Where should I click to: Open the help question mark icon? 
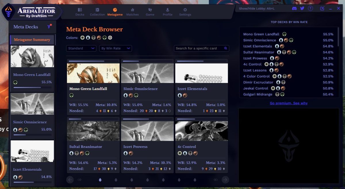click(310, 8)
